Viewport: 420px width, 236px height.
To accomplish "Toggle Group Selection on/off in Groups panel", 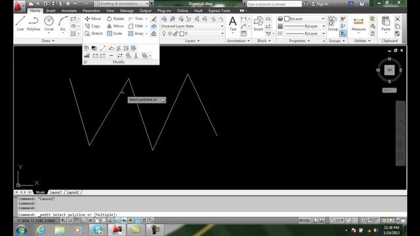I will tap(343, 33).
